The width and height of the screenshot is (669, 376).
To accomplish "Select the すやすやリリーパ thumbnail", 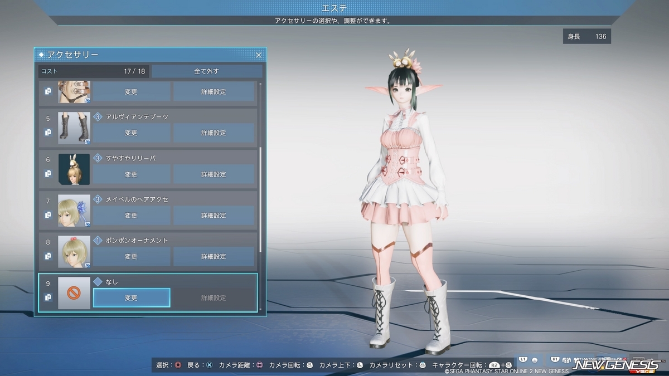I will coord(74,169).
